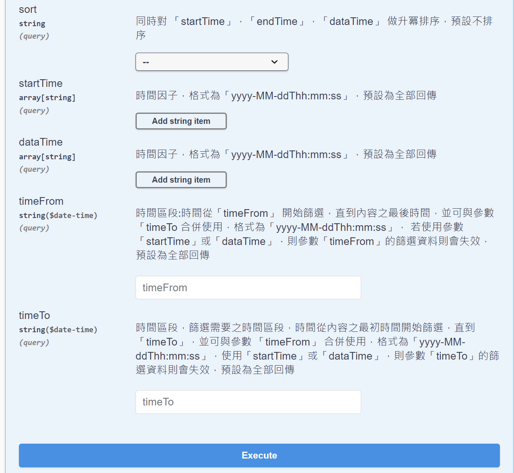Click string($date-time) type label under timeFrom

pos(58,215)
